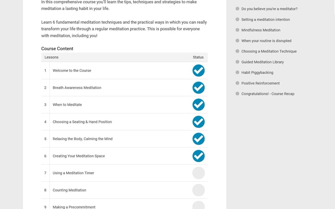Go to Using a Meditation Timer lesson

tap(73, 173)
